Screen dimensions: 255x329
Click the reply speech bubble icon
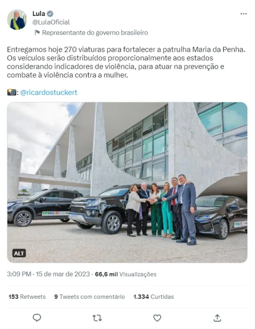(37, 318)
